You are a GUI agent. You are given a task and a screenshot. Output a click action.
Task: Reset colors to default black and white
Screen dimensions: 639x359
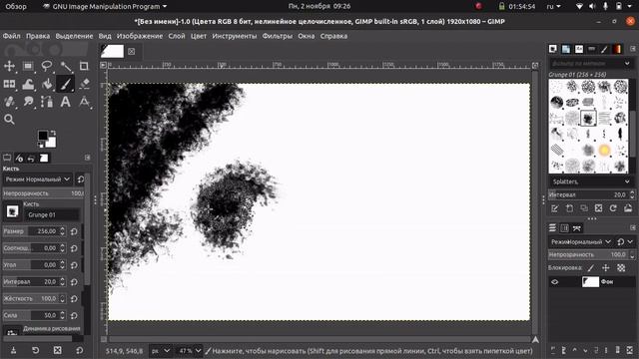tap(40, 145)
